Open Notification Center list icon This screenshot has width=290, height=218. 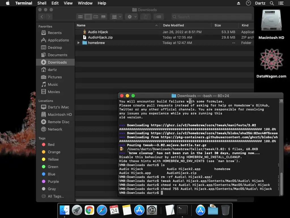pyautogui.click(x=281, y=3)
